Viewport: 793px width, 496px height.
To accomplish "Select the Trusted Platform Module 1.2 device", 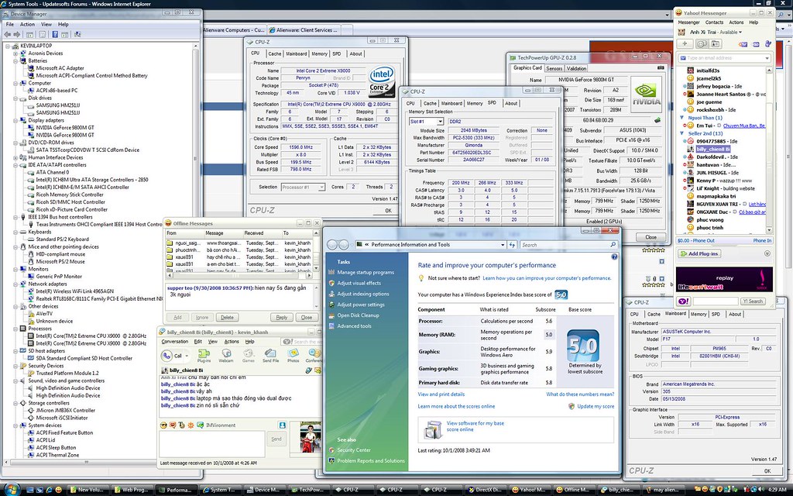I will click(67, 373).
